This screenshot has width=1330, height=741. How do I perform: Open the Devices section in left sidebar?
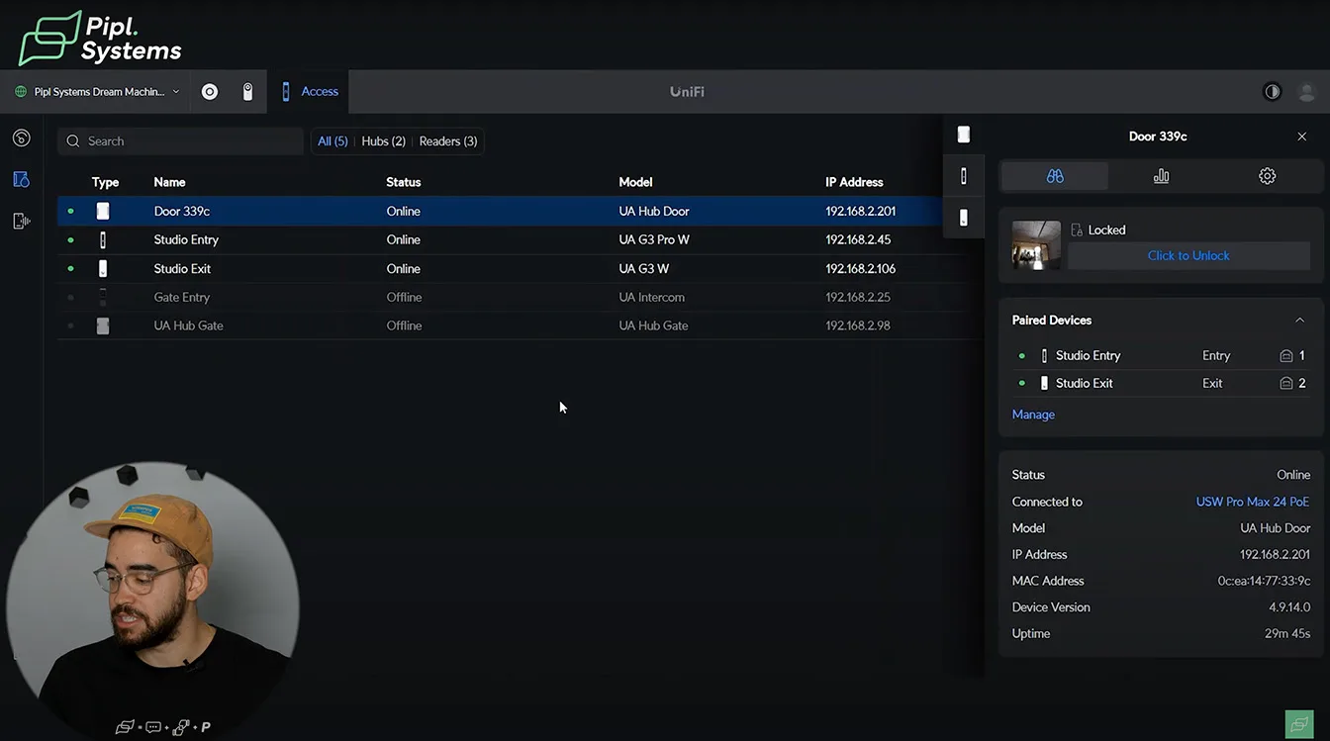point(22,179)
